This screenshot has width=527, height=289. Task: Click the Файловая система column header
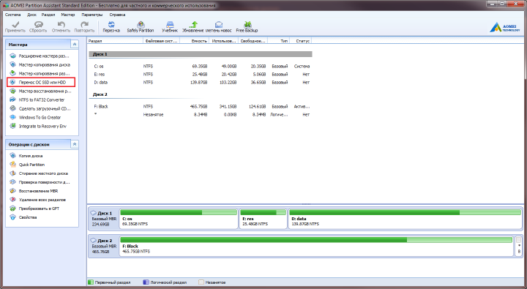coord(161,41)
